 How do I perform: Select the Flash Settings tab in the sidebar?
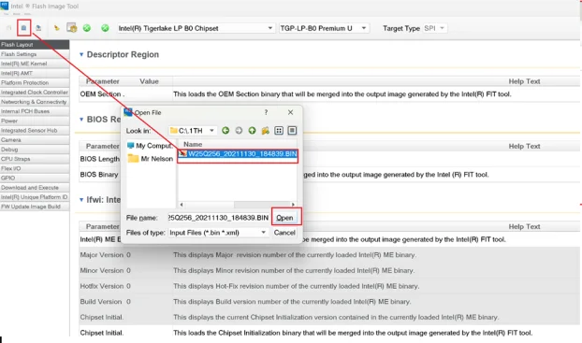35,54
